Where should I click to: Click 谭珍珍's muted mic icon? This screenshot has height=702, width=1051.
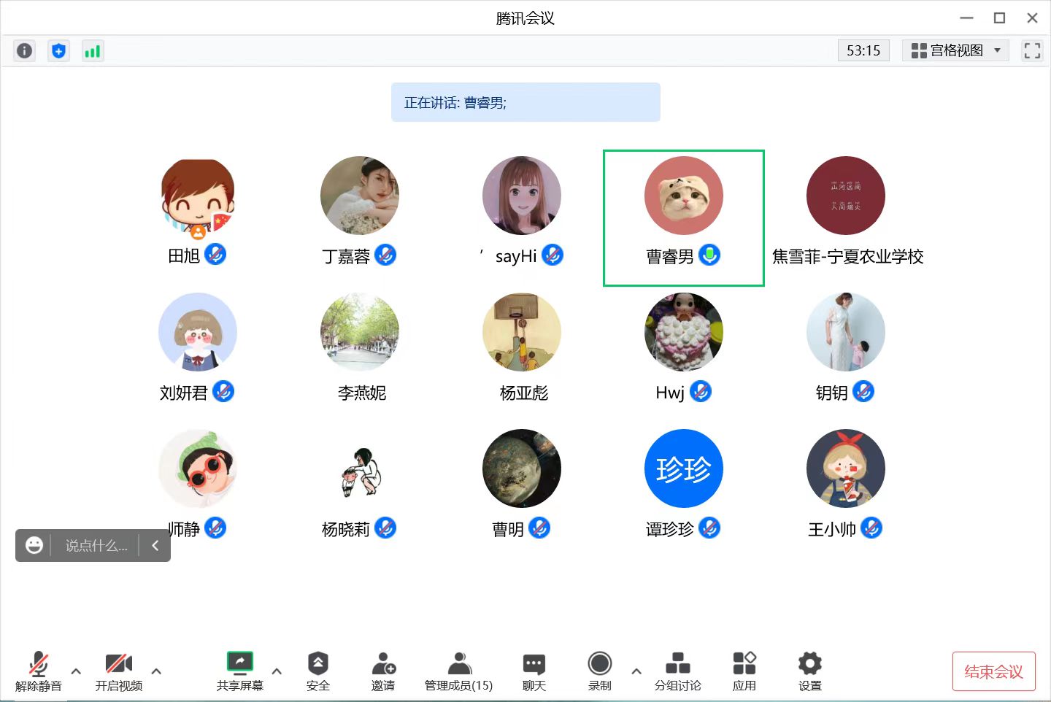pyautogui.click(x=709, y=528)
